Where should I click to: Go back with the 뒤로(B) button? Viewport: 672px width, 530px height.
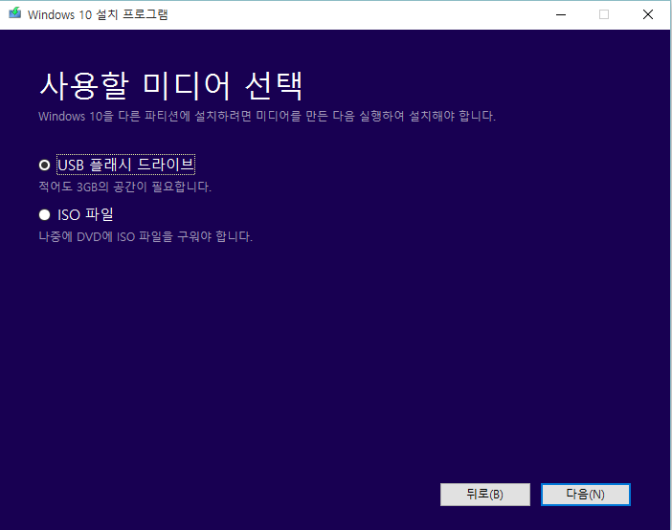click(x=485, y=495)
